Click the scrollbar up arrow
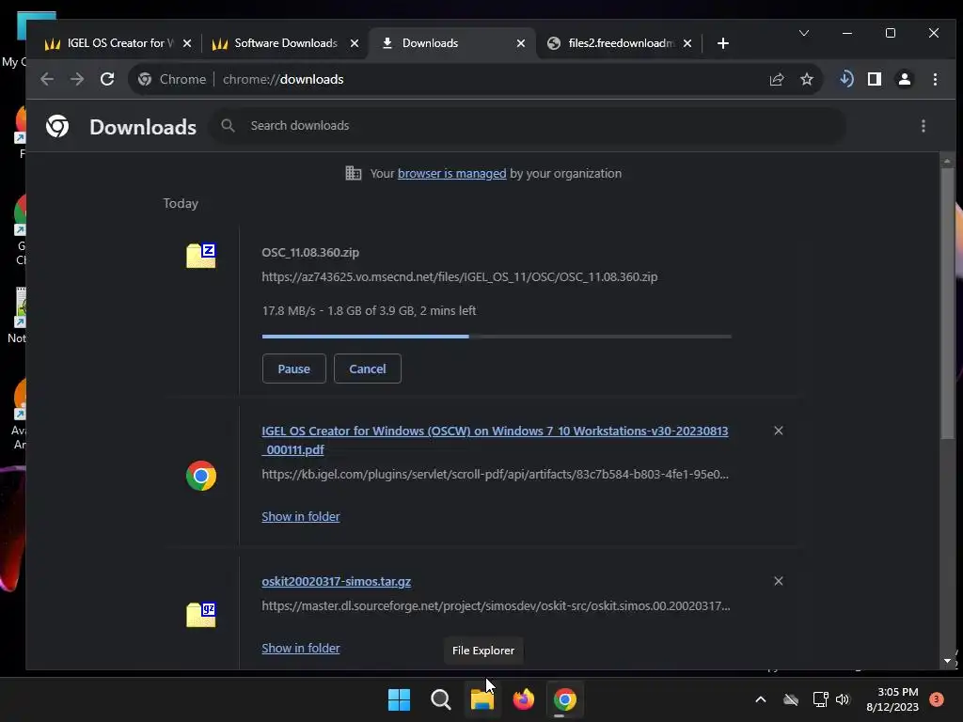This screenshot has height=722, width=963. (x=948, y=161)
